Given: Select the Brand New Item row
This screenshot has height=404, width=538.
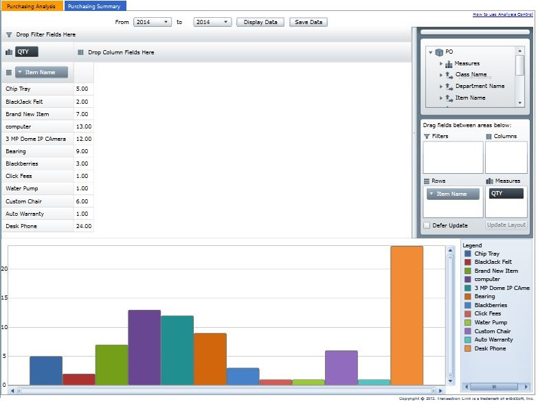Looking at the screenshot, I should (x=38, y=114).
